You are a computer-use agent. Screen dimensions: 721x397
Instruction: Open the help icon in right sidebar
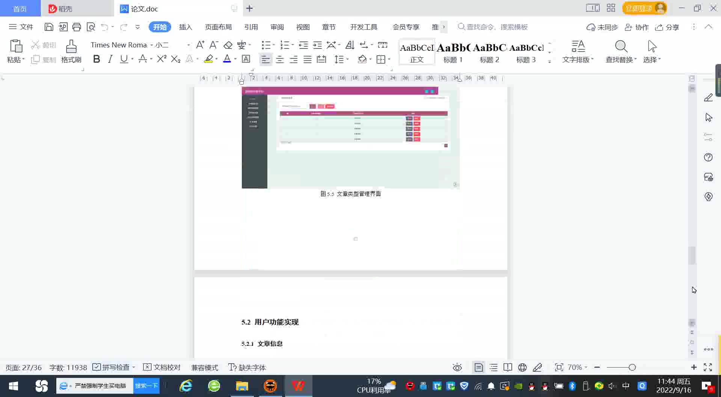(x=708, y=157)
